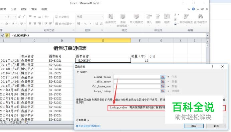The image size is (231, 132).
Task: Switch to the 公式 ribbon tab
Action: (x=14, y=9)
